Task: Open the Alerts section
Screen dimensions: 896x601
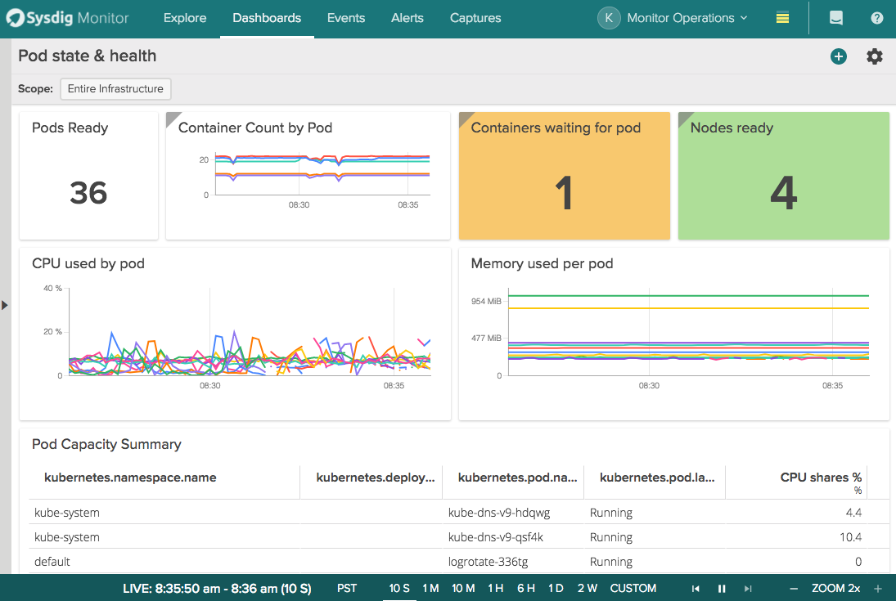Action: click(x=407, y=17)
